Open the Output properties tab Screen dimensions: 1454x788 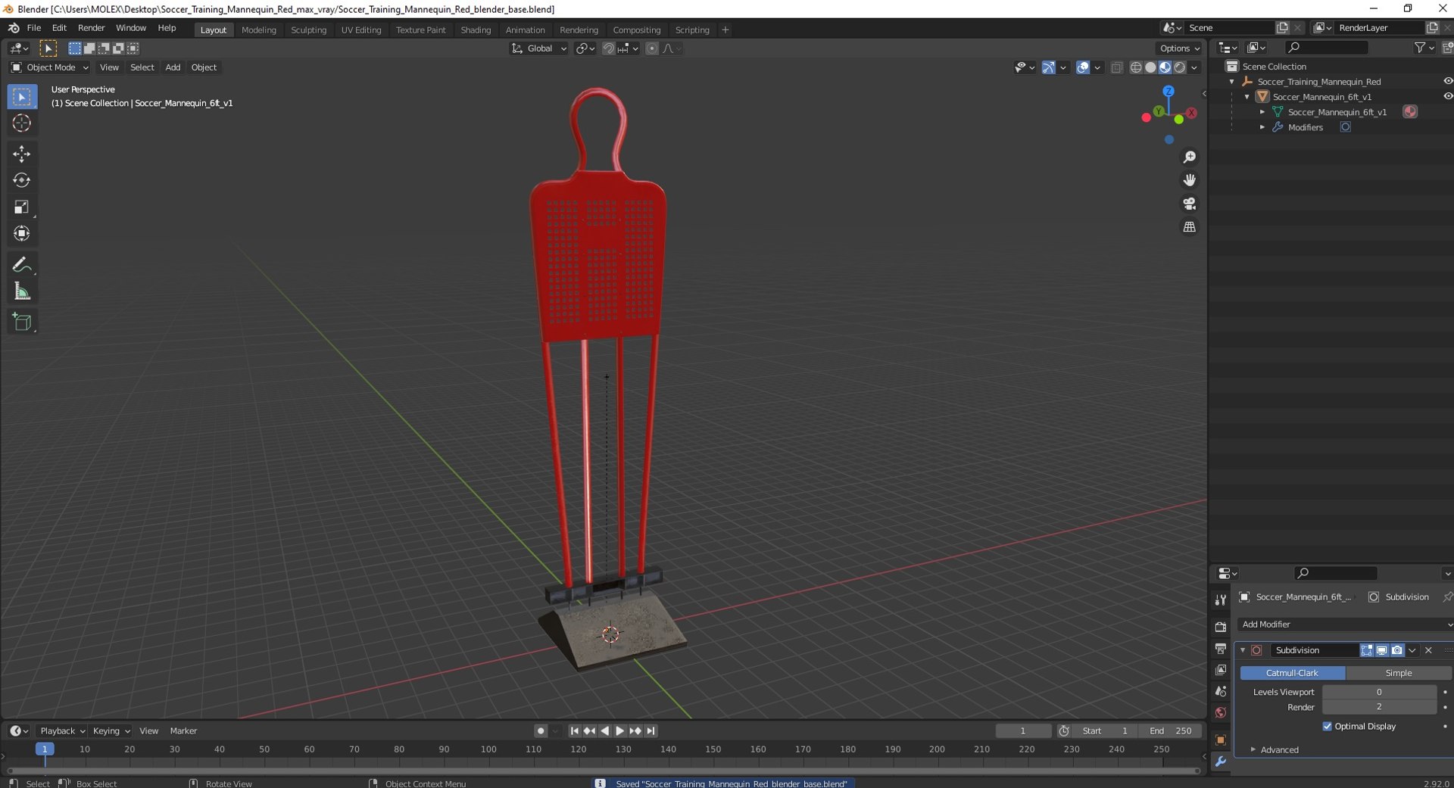1220,649
